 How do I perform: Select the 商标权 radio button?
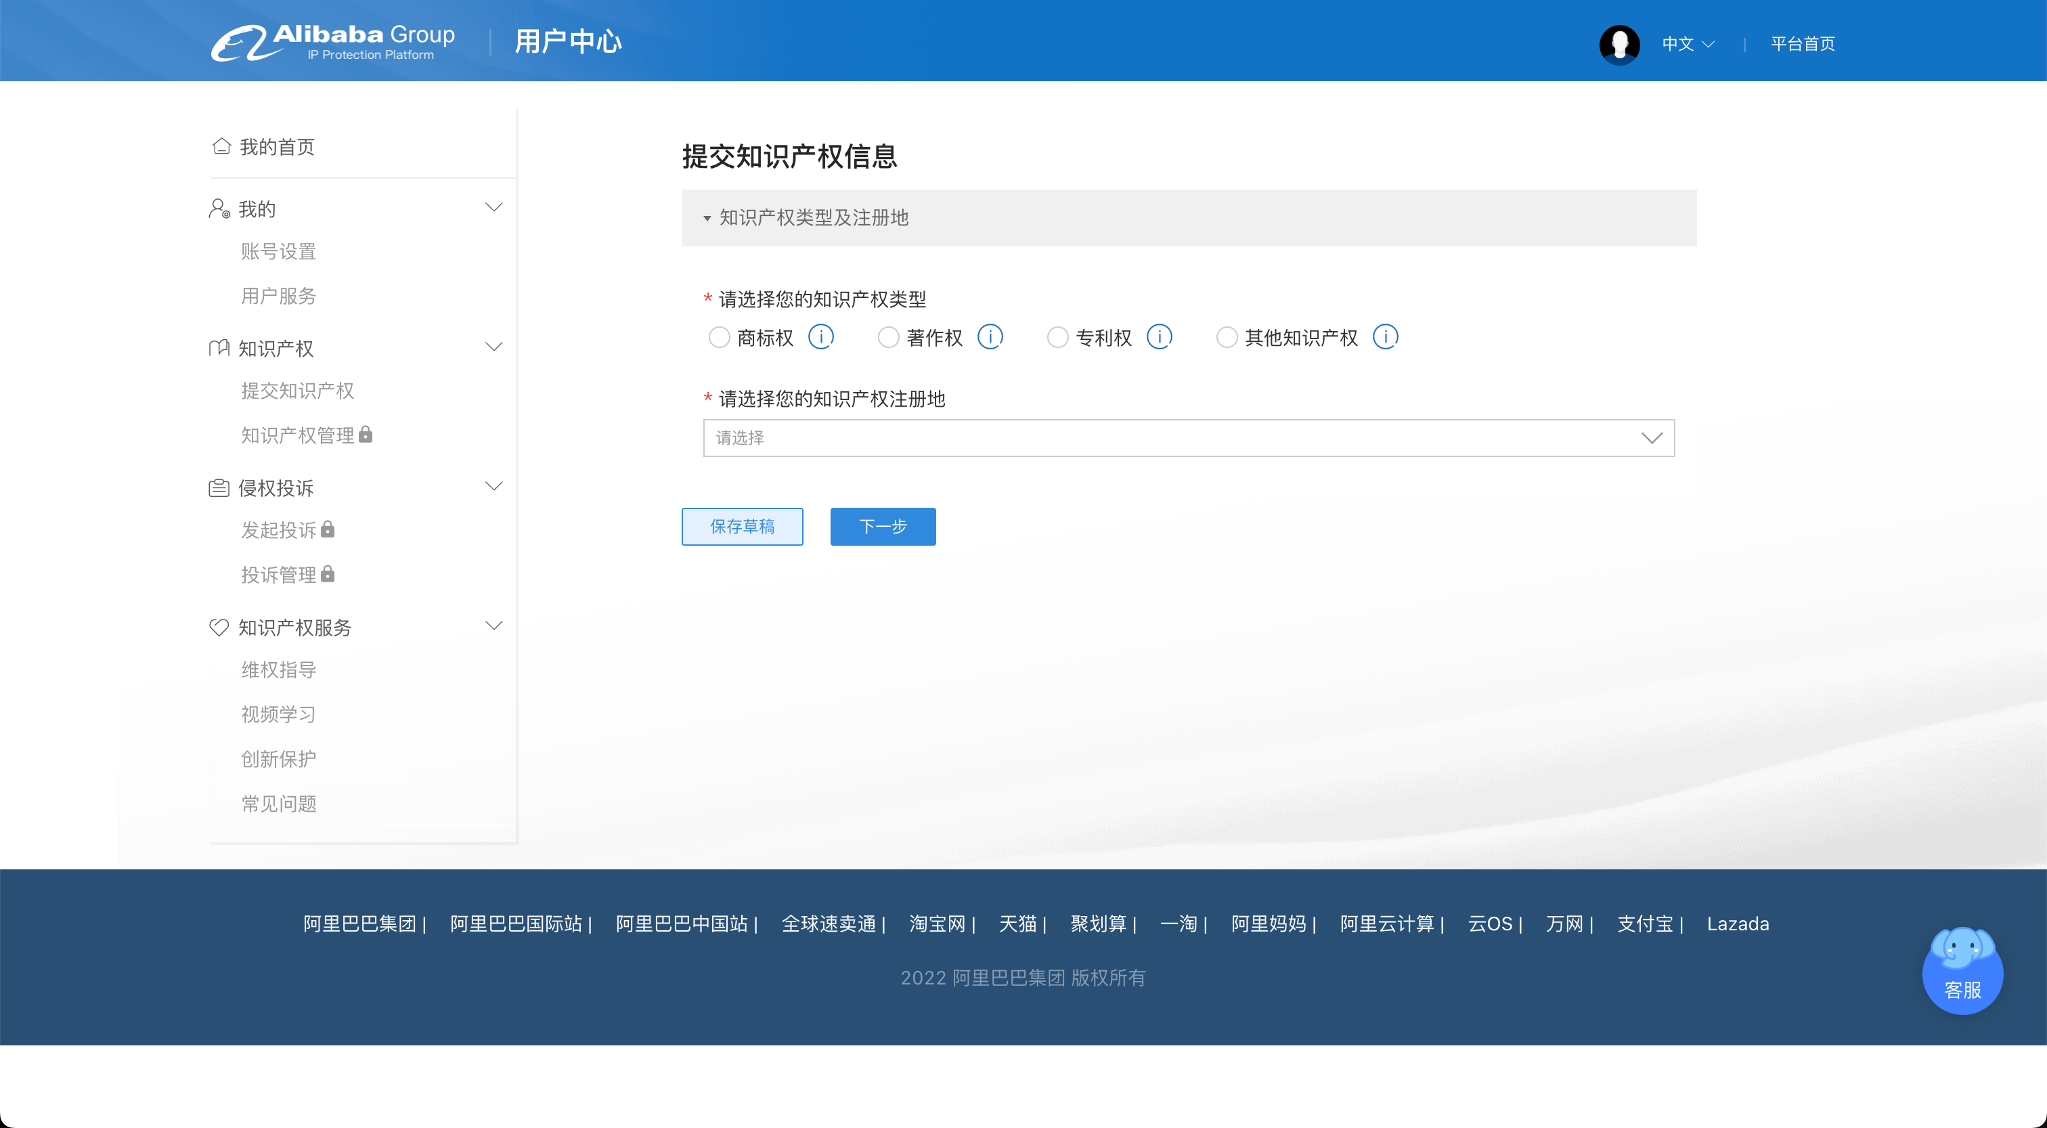(x=718, y=338)
